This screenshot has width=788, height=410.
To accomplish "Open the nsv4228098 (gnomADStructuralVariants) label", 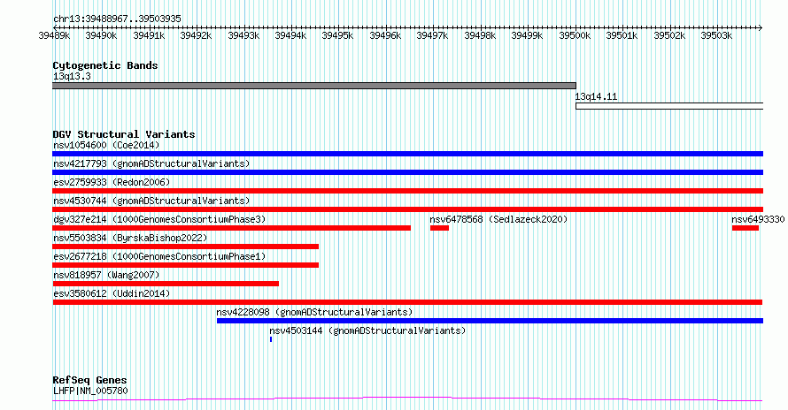I will click(314, 312).
